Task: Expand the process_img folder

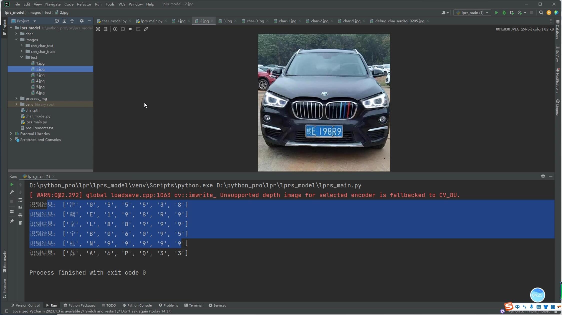Action: [16, 99]
